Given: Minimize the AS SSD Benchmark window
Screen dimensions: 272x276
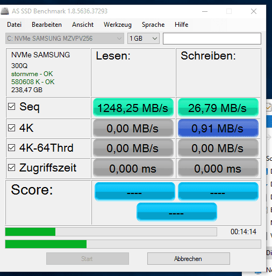Looking at the screenshot, I should [205, 11].
